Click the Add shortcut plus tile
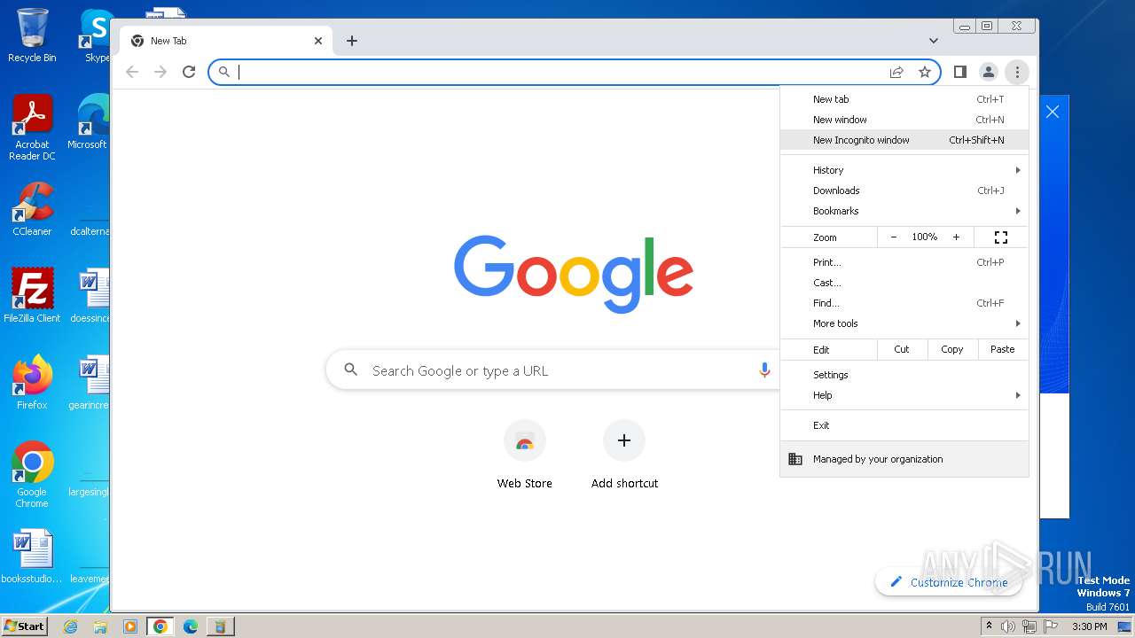Screen dimensions: 1135x638 pos(624,454)
